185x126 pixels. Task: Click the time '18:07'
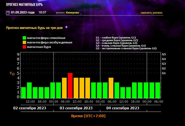(42, 12)
